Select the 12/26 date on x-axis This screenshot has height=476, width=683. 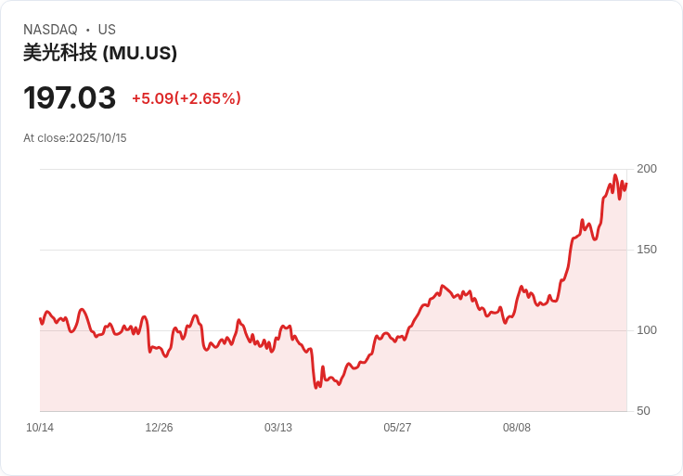(x=159, y=428)
